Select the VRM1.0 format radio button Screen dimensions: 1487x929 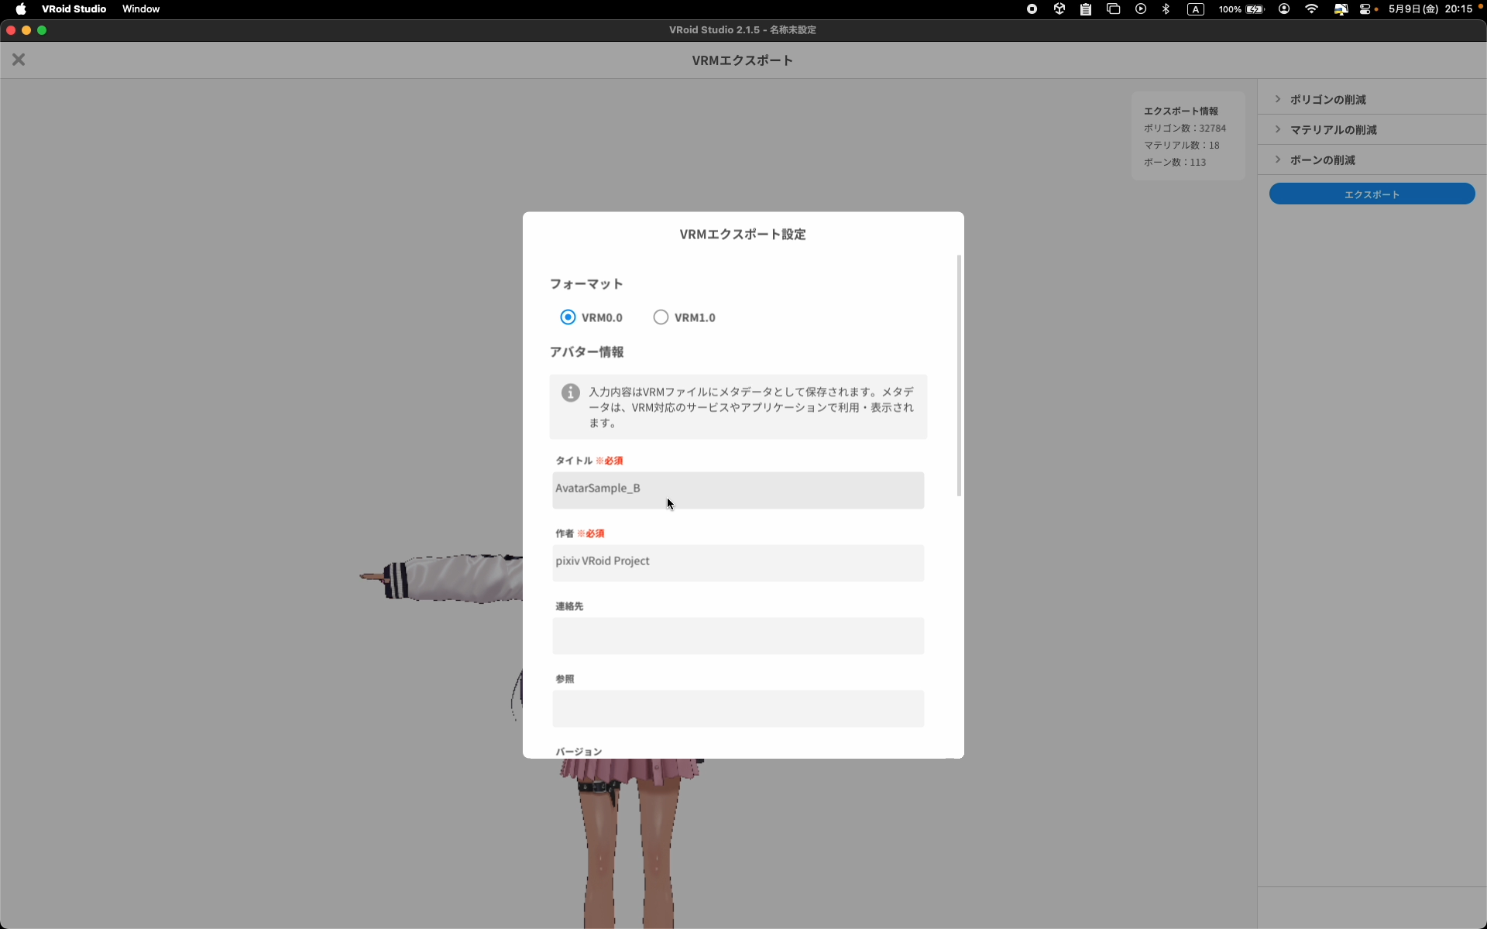click(661, 317)
